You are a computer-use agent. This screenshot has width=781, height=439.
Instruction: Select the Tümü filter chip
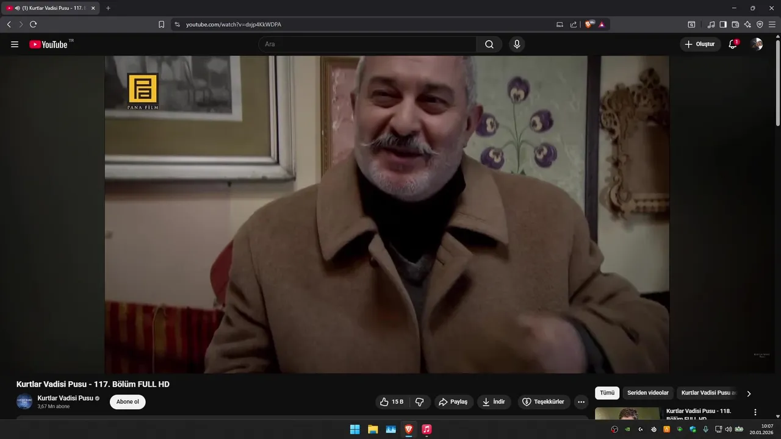(607, 393)
